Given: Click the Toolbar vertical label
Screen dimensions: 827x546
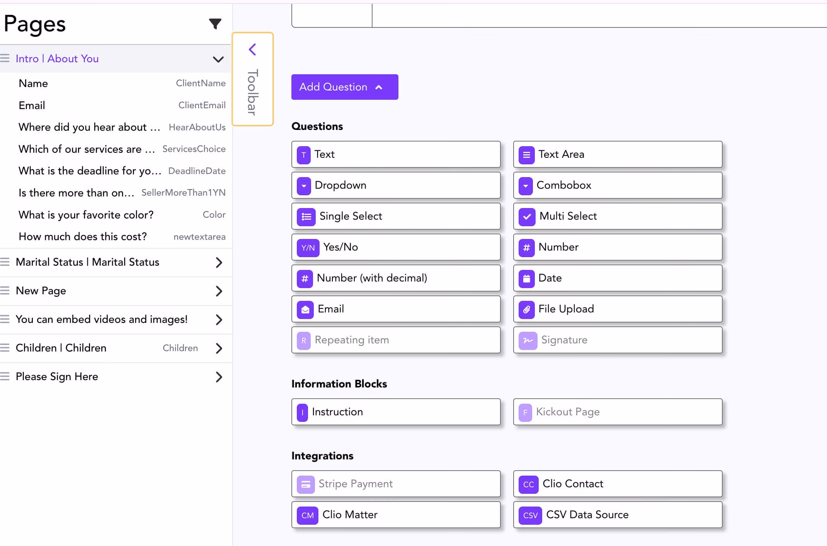Looking at the screenshot, I should (252, 92).
